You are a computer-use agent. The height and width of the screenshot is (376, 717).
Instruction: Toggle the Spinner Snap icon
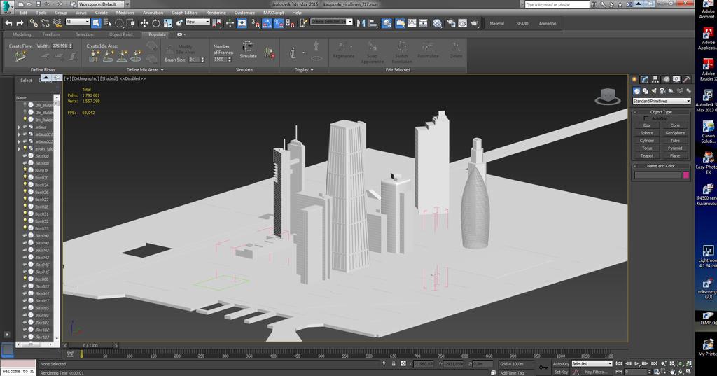click(290, 23)
